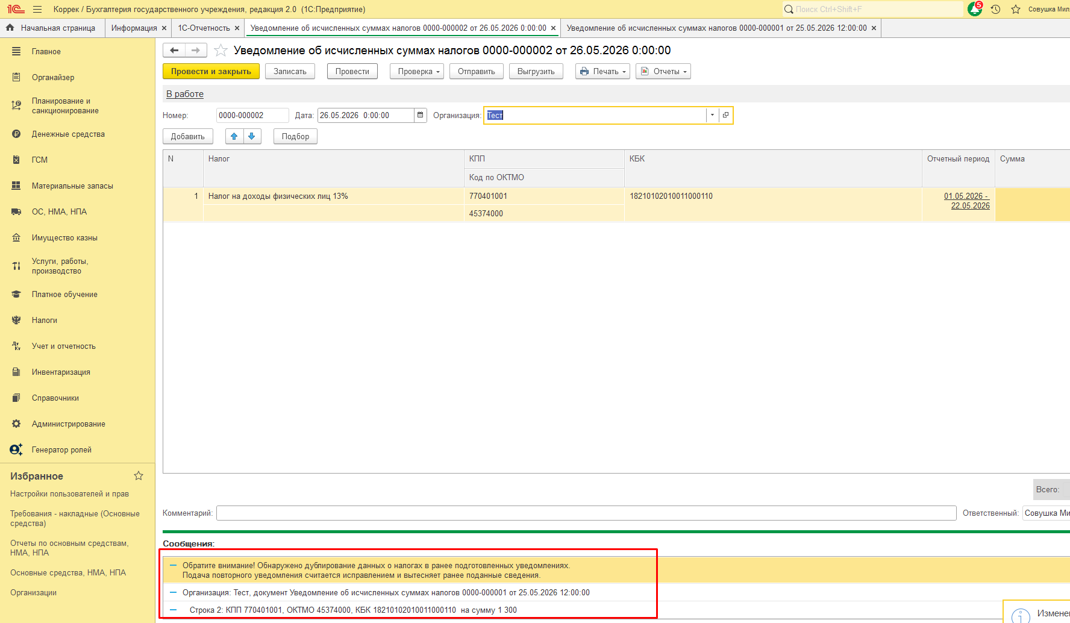Click the Номер input field
Viewport: 1070px width, 623px height.
coord(252,115)
